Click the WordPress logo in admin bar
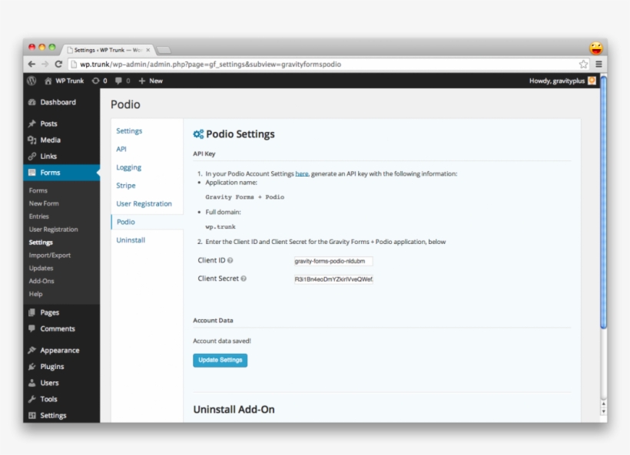This screenshot has height=455, width=630. click(x=31, y=81)
